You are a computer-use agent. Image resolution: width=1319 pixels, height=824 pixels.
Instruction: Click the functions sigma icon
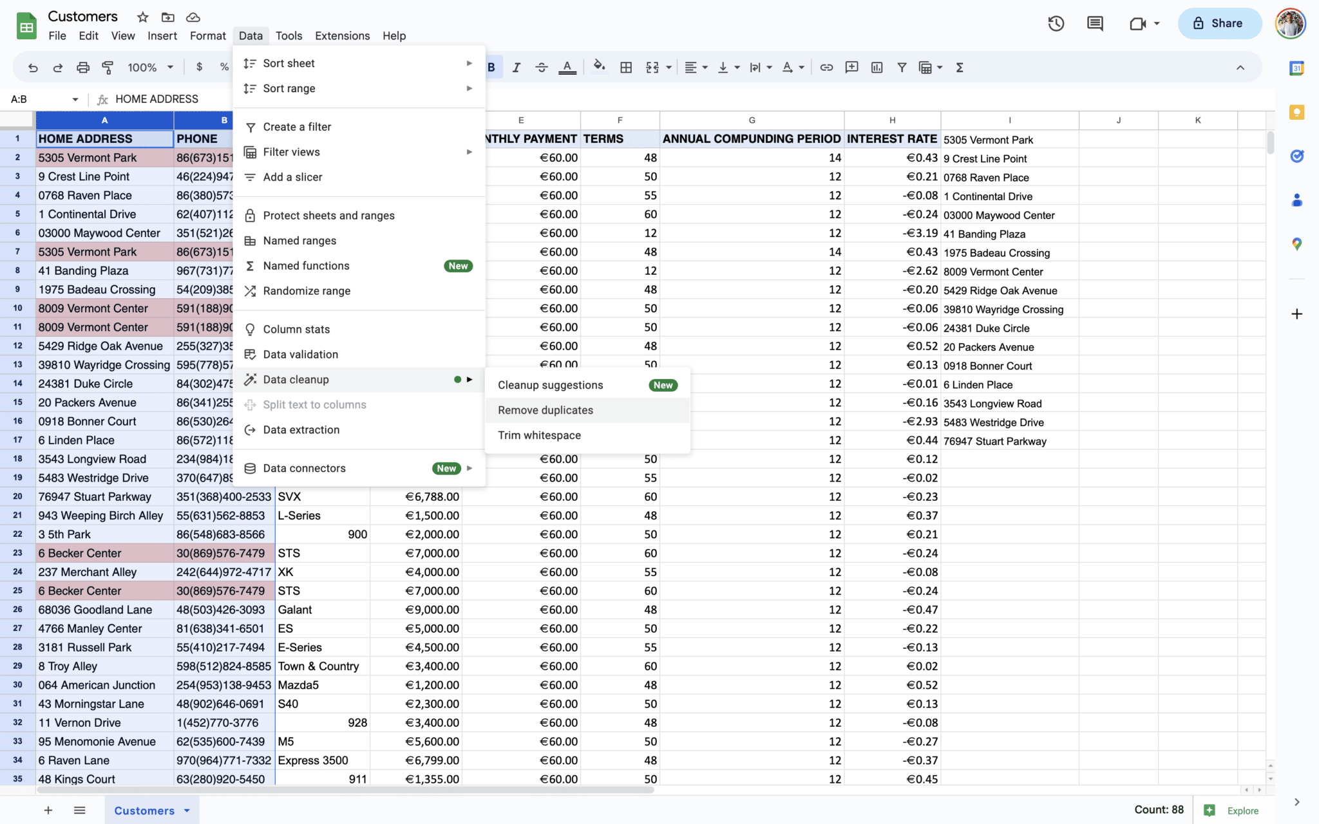[x=960, y=68]
